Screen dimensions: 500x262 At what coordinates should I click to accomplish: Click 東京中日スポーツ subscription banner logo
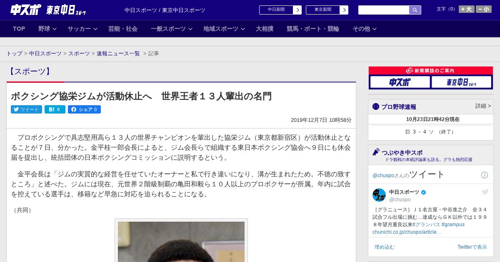point(461,82)
